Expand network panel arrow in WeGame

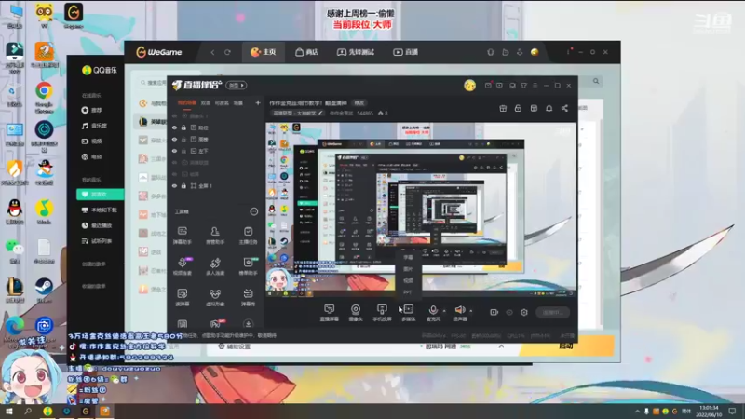tap(501, 346)
